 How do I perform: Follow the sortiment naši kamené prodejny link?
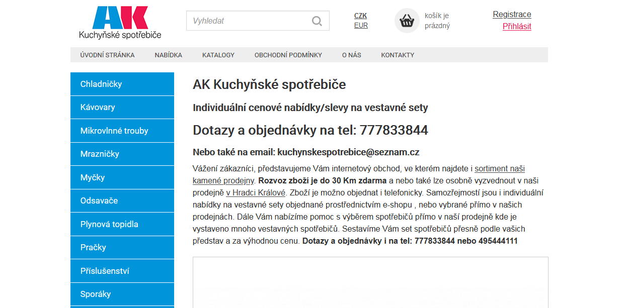[x=359, y=174]
